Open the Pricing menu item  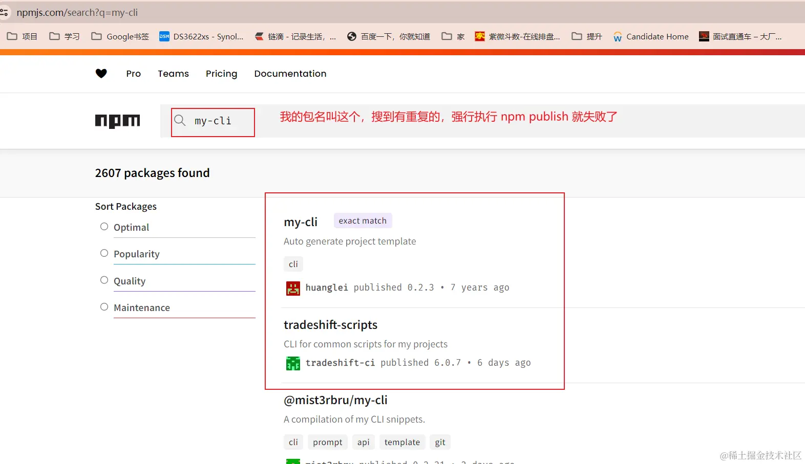(x=221, y=74)
